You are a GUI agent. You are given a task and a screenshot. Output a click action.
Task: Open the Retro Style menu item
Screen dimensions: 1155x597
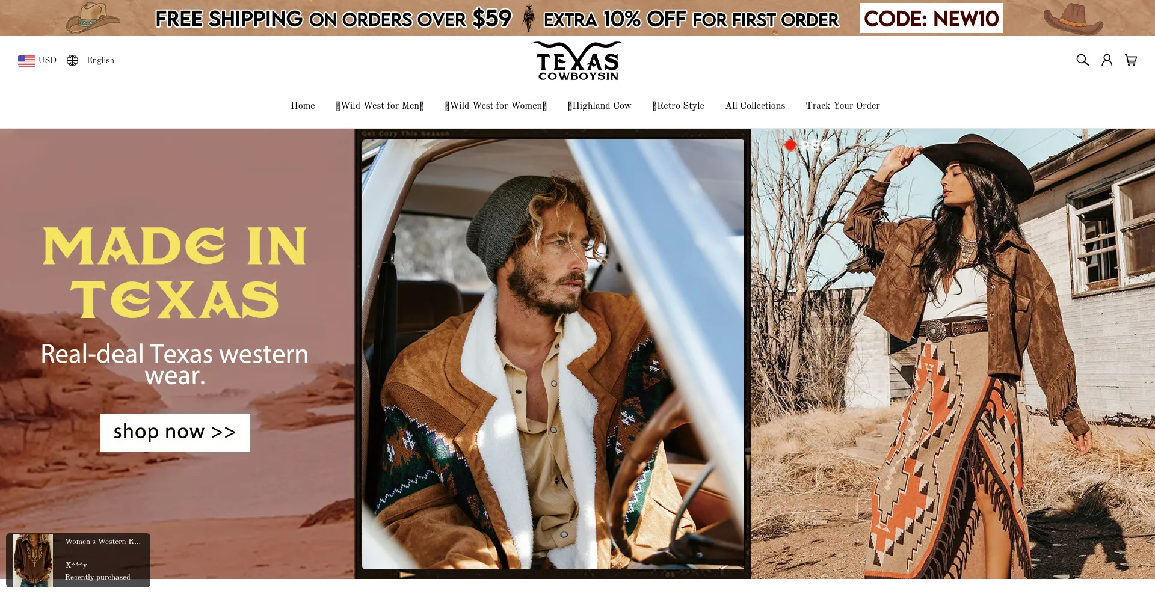(679, 106)
